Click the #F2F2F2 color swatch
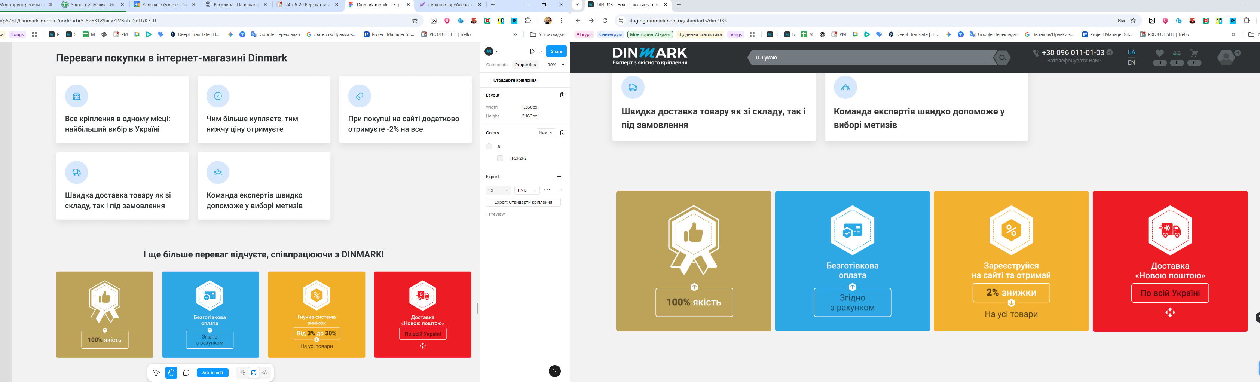 click(500, 158)
